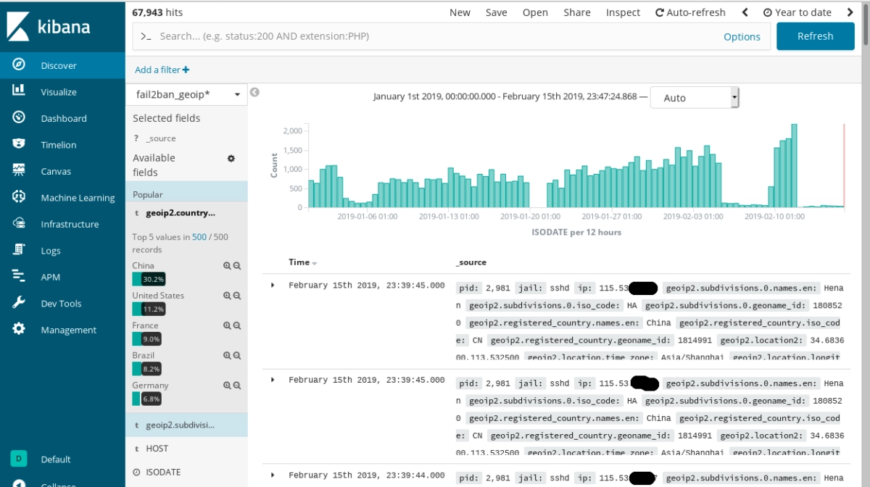Open the Management gear icon
The image size is (870, 487).
point(19,329)
